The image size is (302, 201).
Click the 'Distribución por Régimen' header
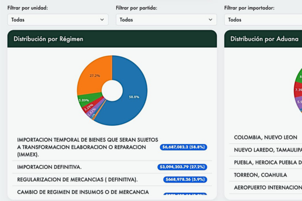pyautogui.click(x=112, y=39)
